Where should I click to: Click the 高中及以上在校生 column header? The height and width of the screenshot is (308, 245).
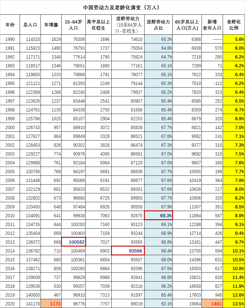98,25
